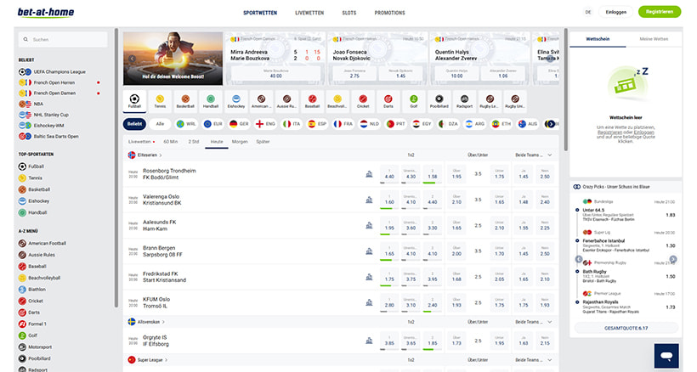Select the Baseball sport icon

313,101
